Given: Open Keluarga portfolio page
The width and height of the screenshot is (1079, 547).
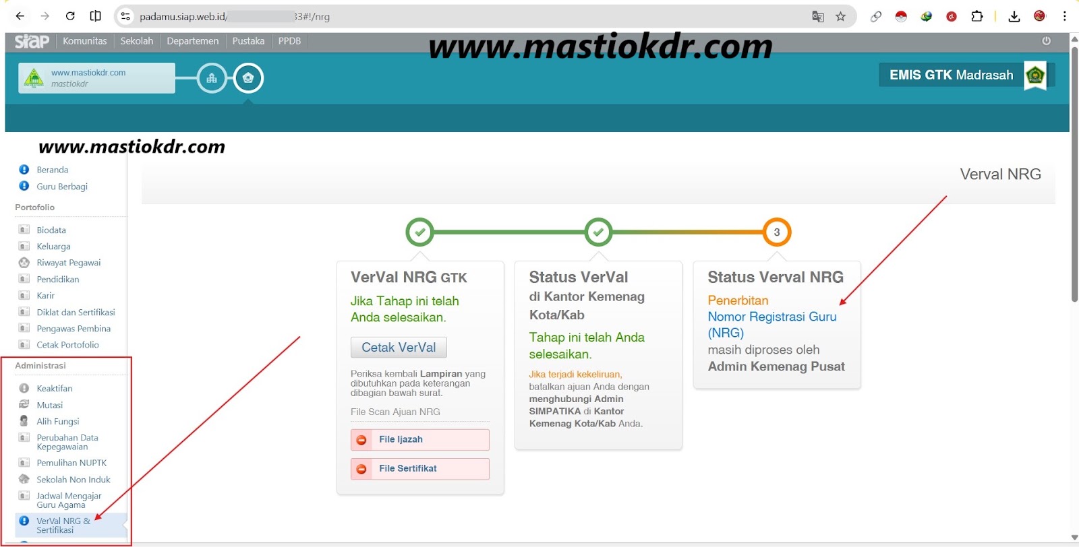Looking at the screenshot, I should coord(53,247).
